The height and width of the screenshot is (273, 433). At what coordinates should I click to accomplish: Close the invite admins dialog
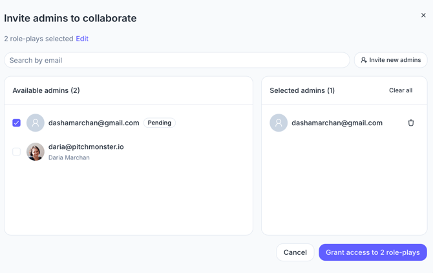pyautogui.click(x=423, y=15)
